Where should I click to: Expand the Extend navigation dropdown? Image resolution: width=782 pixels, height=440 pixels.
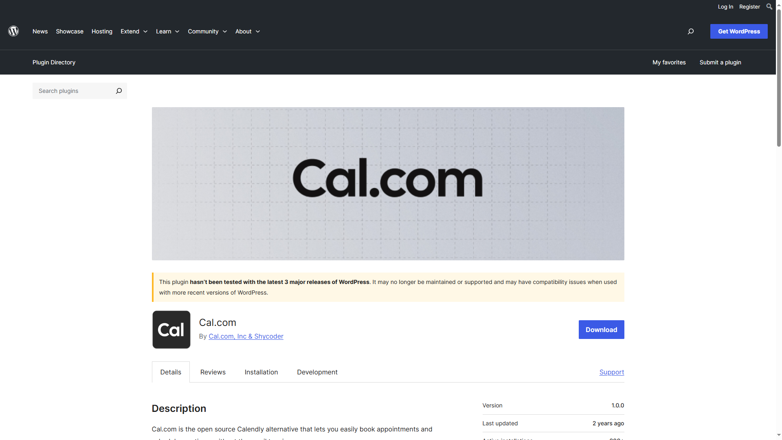tap(133, 31)
